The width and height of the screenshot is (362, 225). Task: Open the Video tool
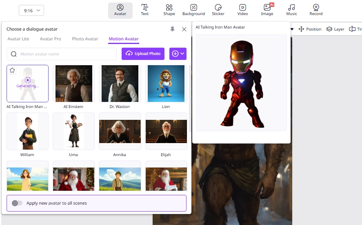242,10
